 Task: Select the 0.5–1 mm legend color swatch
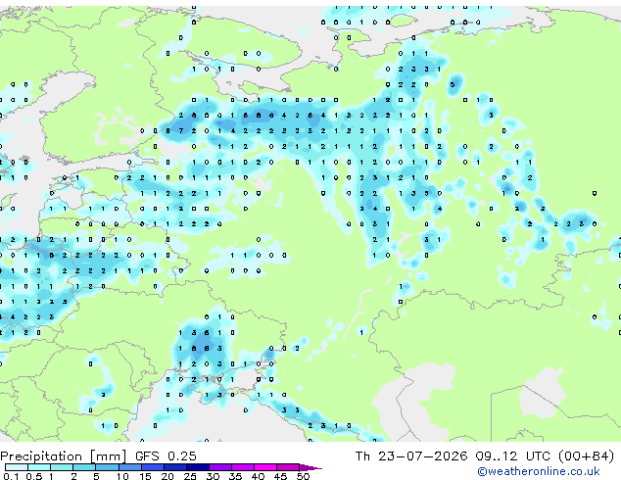[x=39, y=467]
